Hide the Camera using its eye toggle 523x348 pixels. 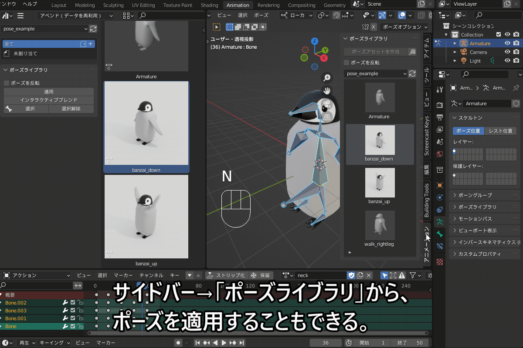coord(506,52)
